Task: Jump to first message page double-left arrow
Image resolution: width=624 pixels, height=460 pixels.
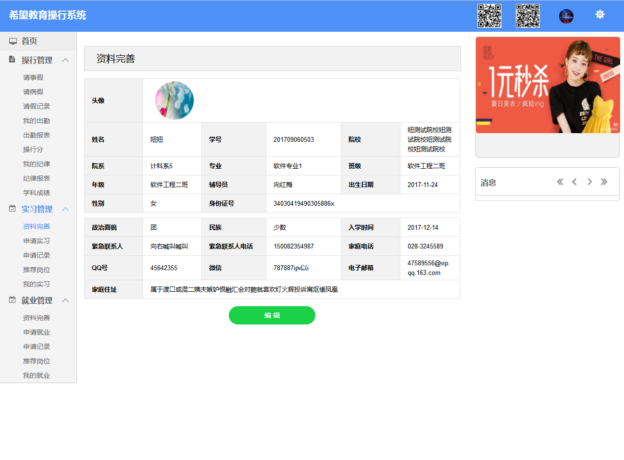Action: pos(560,182)
